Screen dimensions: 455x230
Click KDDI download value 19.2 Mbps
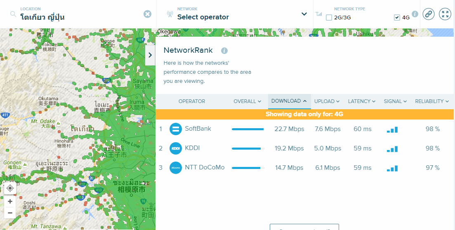tap(289, 148)
